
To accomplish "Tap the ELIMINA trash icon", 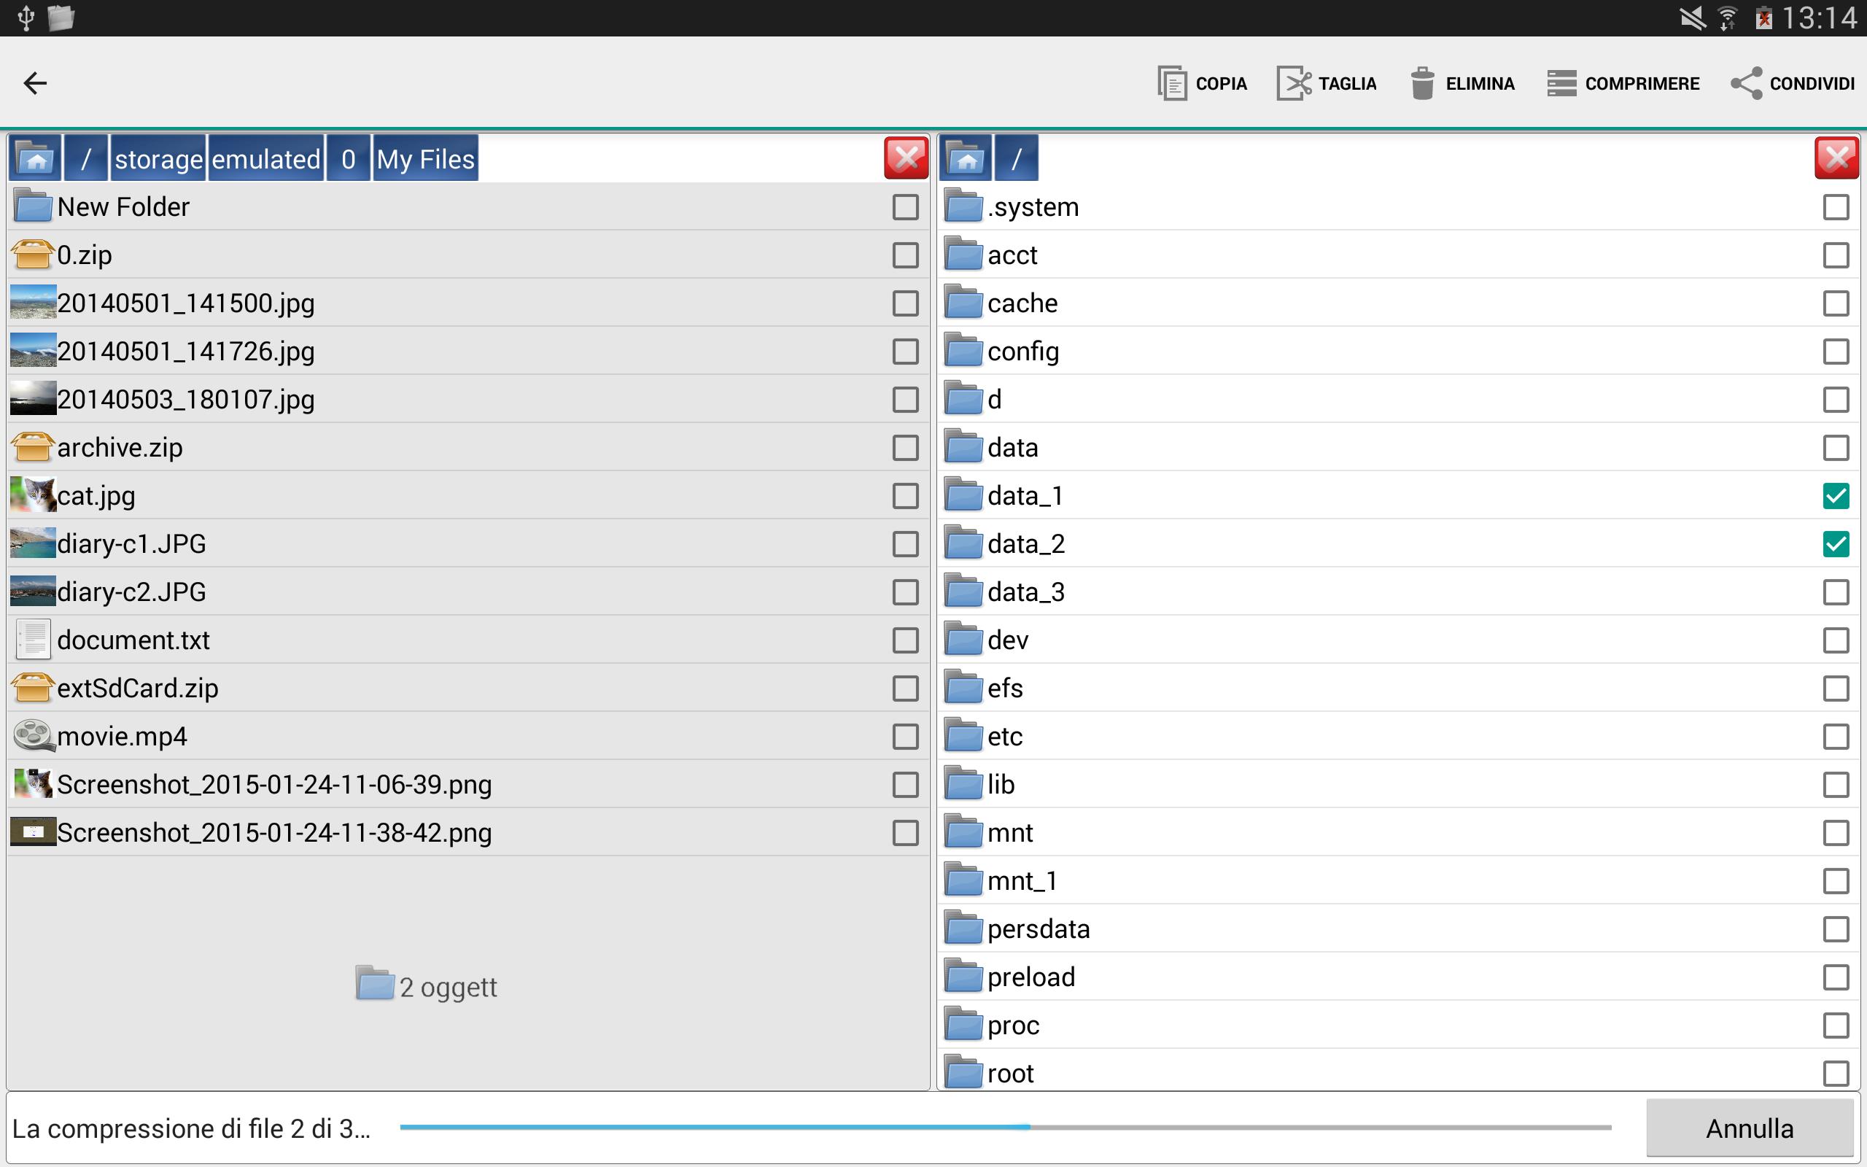I will tap(1422, 83).
